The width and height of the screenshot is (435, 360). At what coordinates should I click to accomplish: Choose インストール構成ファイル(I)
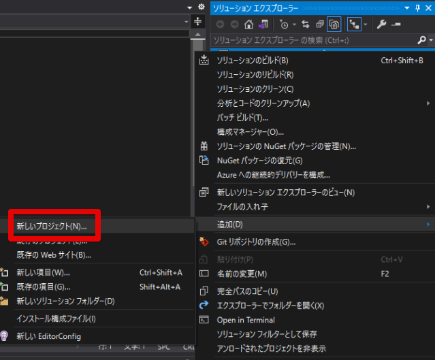click(x=97, y=318)
